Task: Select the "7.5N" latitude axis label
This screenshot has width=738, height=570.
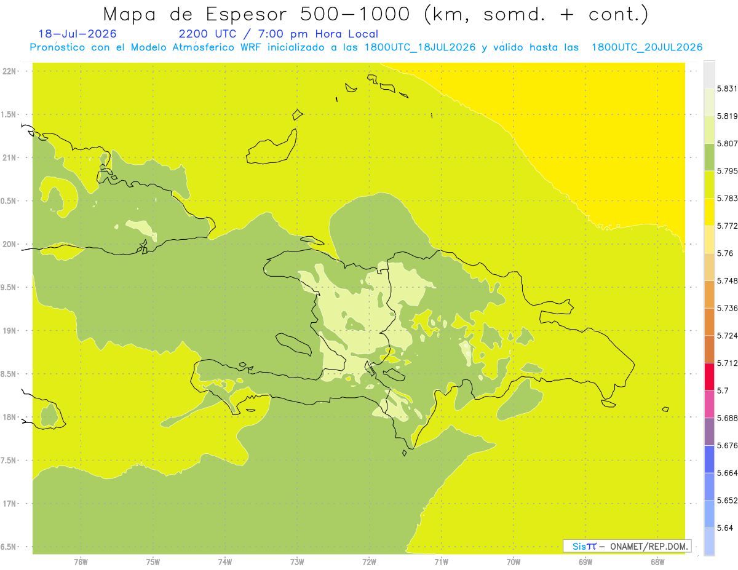Action: click(x=9, y=461)
